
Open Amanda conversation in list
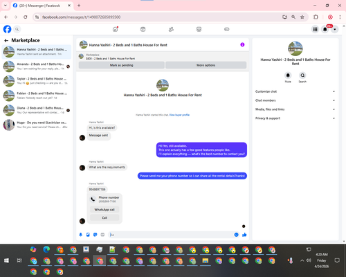pos(37,66)
